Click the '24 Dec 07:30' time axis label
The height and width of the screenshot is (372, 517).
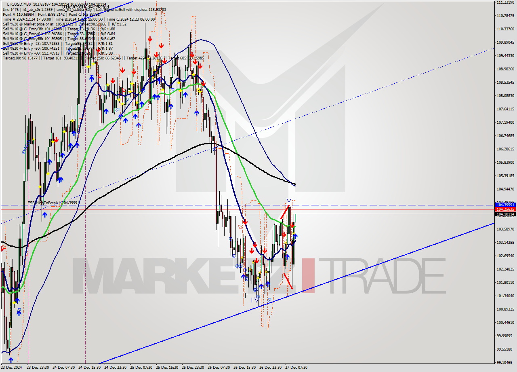(x=64, y=368)
